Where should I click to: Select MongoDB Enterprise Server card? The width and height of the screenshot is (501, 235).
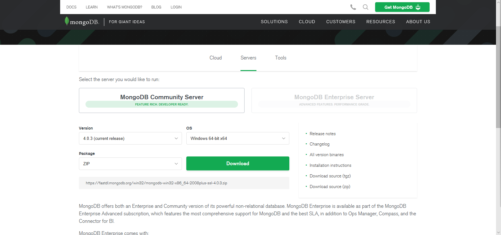pos(334,100)
